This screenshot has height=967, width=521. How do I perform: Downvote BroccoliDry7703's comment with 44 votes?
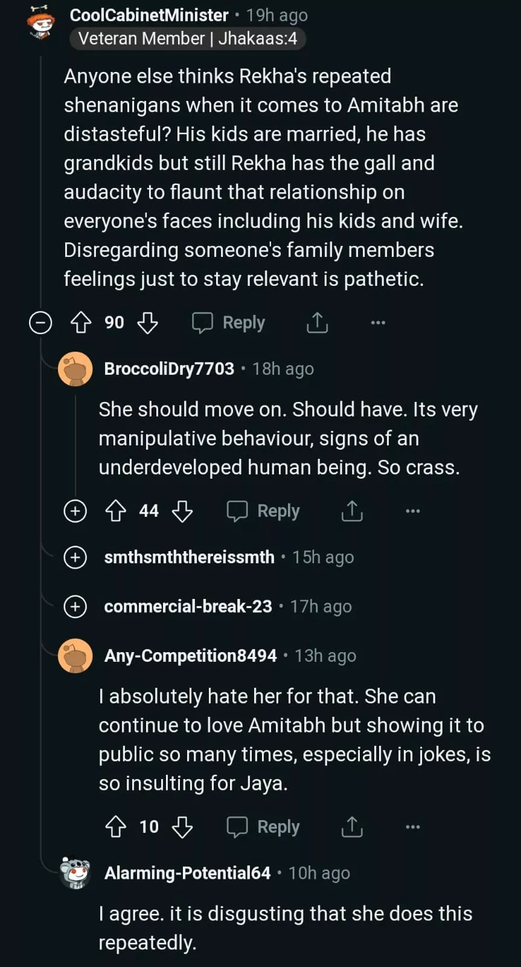click(182, 511)
